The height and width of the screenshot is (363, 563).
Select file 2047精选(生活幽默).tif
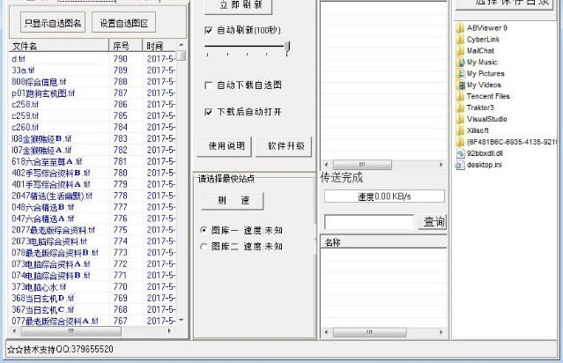52,196
